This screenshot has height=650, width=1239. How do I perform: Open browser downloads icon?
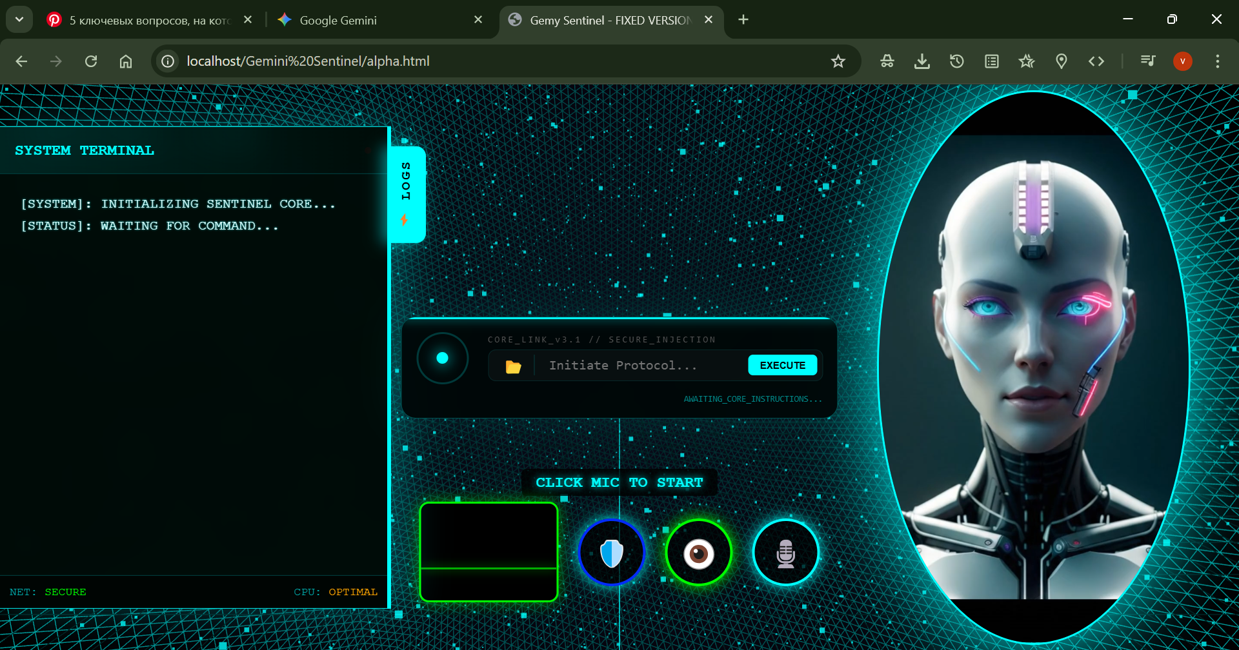(922, 61)
